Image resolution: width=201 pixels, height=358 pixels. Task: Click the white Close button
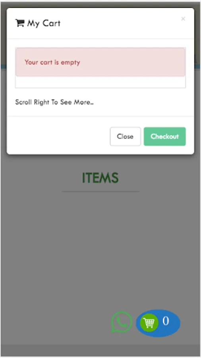click(126, 136)
